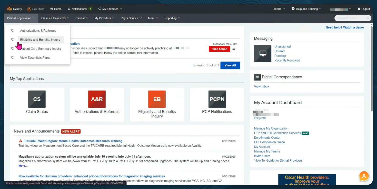This screenshot has height=189, width=377.
Task: Open TRICARE West Region training announcement
Action: click(x=73, y=141)
